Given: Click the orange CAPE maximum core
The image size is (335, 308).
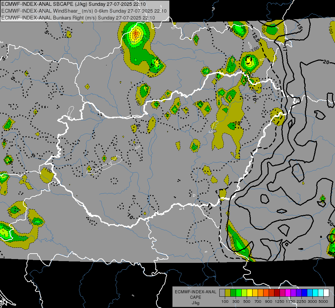Looking at the screenshot, I should click(136, 34).
